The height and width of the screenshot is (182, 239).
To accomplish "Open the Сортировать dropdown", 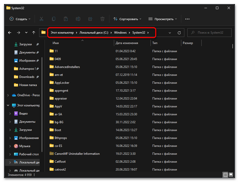I will coord(127,19).
